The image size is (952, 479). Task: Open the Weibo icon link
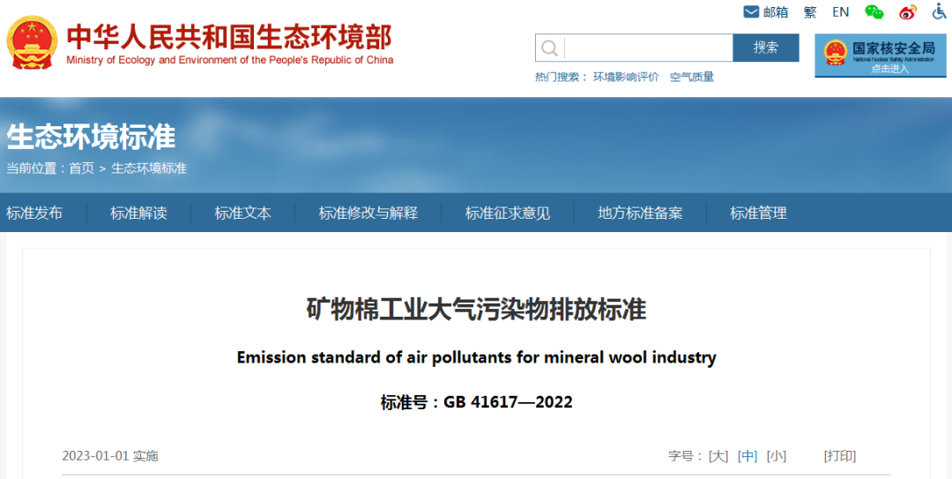[907, 11]
